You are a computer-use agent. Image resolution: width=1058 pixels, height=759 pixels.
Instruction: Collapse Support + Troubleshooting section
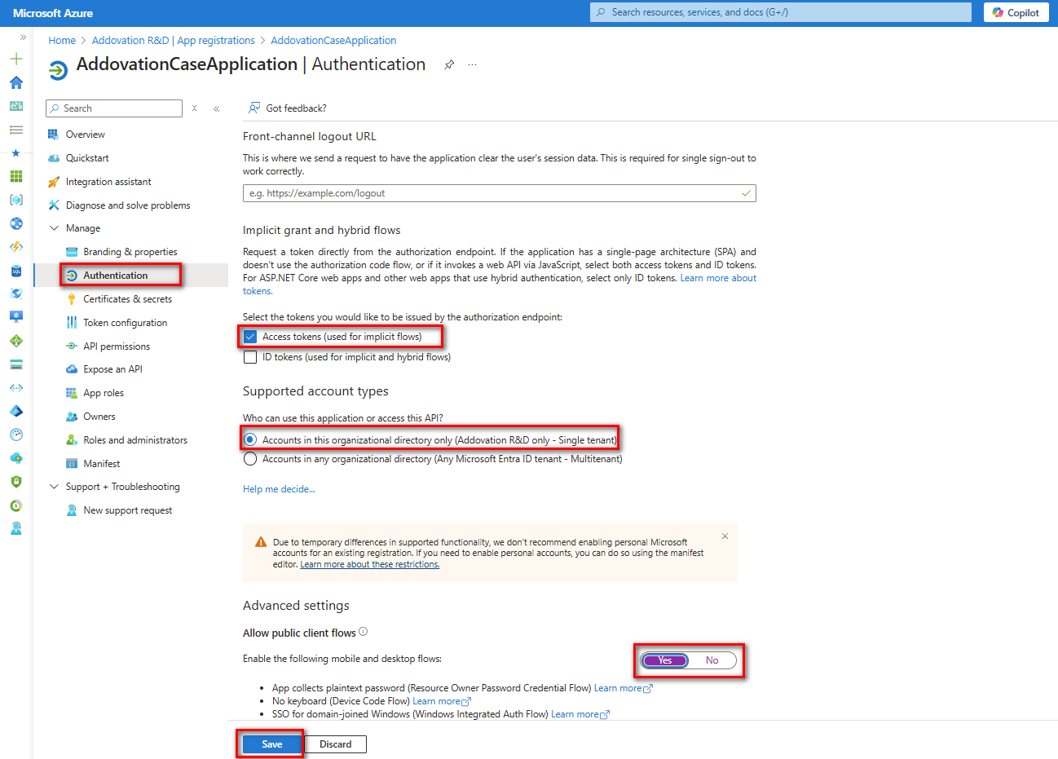tap(55, 487)
